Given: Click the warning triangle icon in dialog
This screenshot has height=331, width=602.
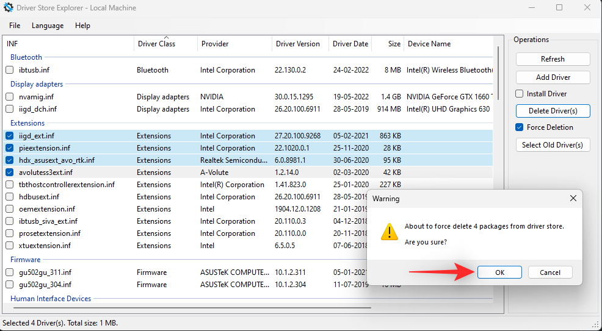Looking at the screenshot, I should [390, 232].
